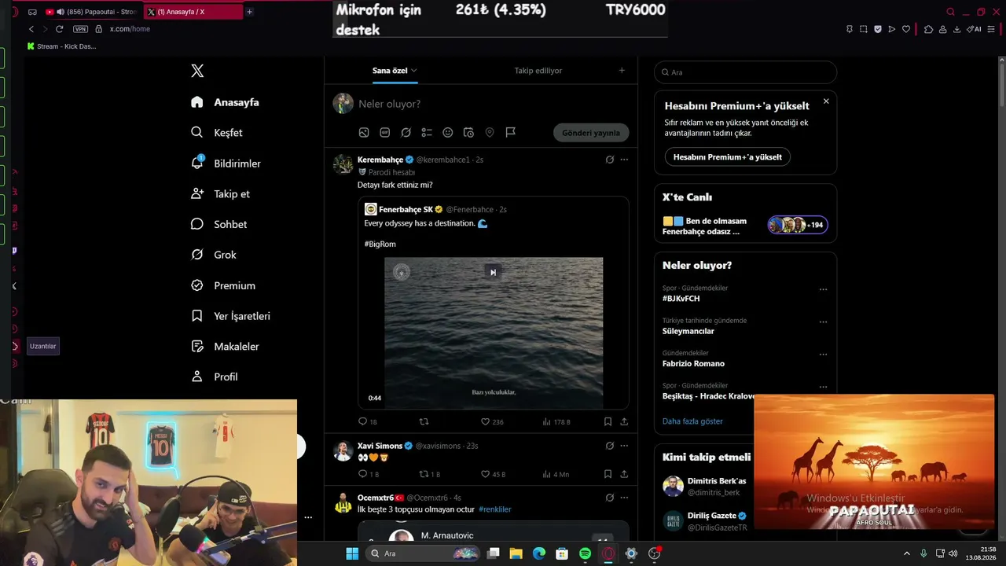The height and width of the screenshot is (566, 1006).
Task: Like the Xavi Simons post
Action: [x=493, y=474]
